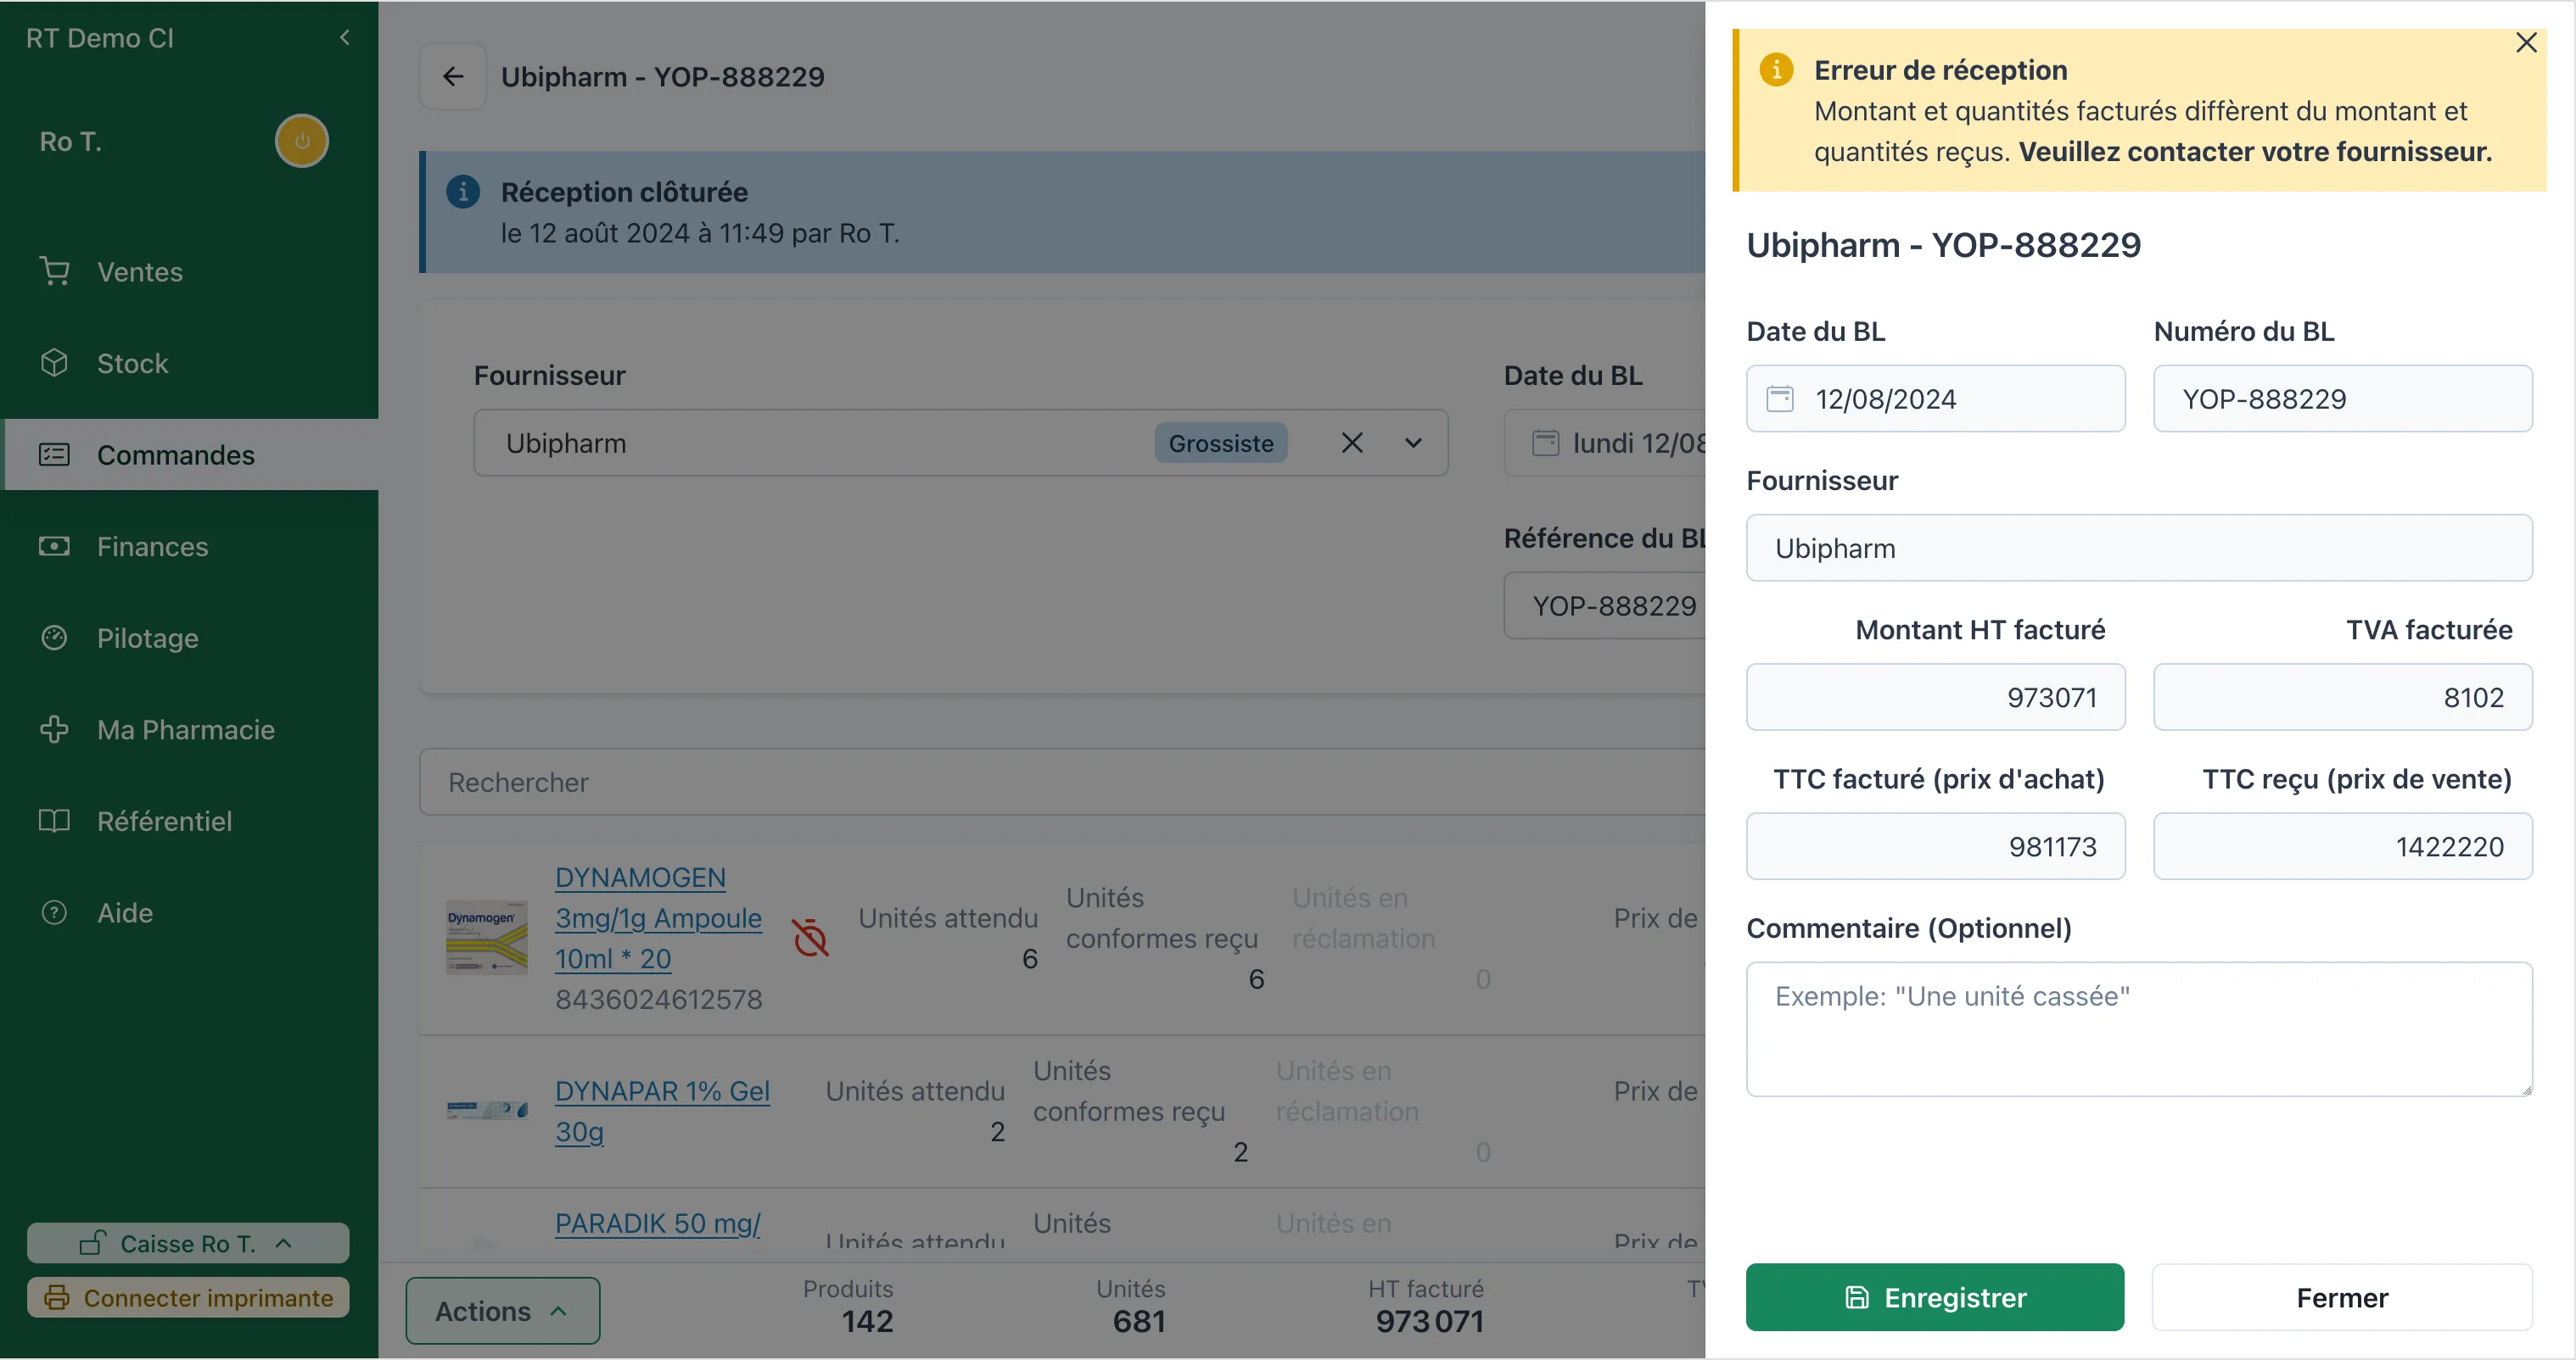This screenshot has width=2576, height=1360.
Task: Click the Commentaire optional text area
Action: tap(2138, 1029)
